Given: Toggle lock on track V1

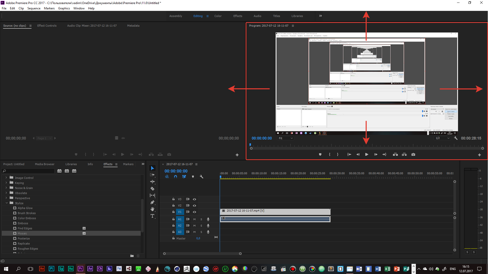Looking at the screenshot, I should point(173,212).
